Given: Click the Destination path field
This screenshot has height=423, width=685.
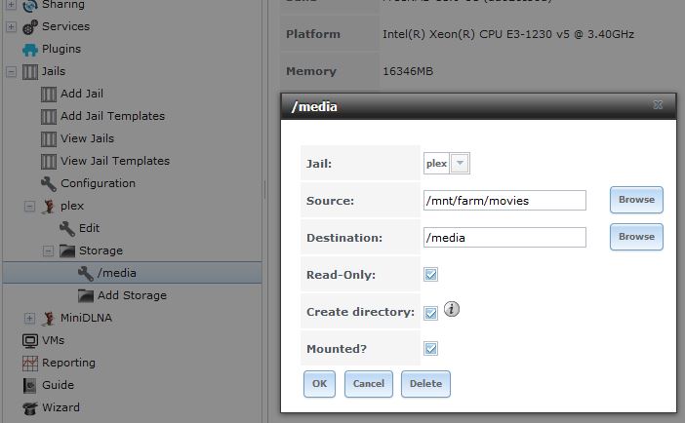Looking at the screenshot, I should (x=504, y=237).
